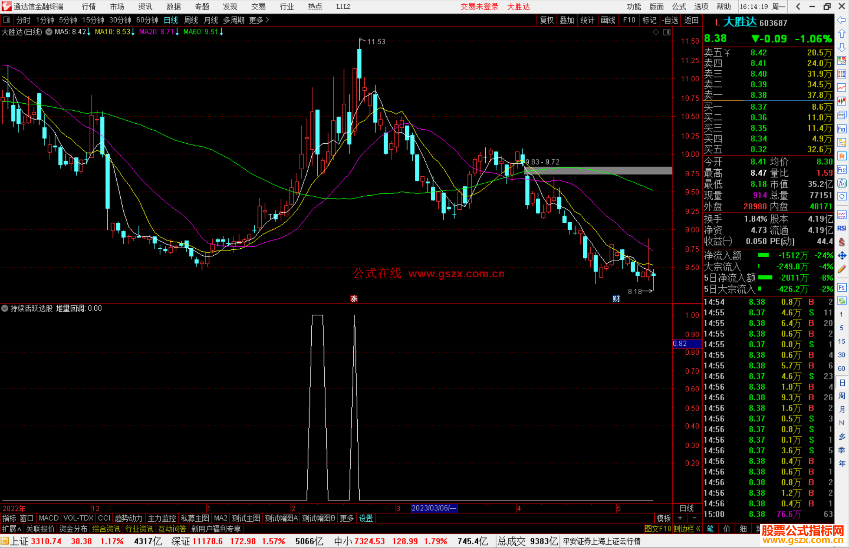Select the pencil drawing tool icon

pyautogui.click(x=842, y=269)
